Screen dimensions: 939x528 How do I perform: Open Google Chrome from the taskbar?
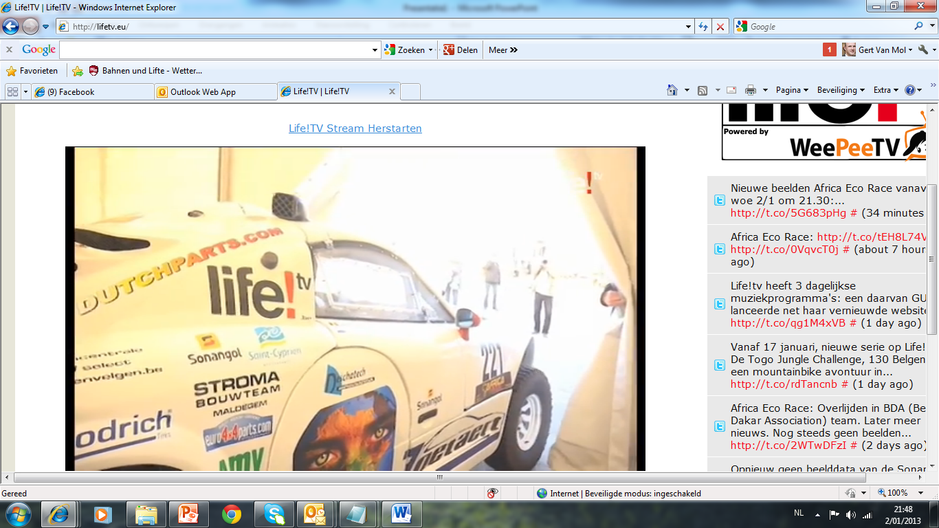tap(231, 514)
